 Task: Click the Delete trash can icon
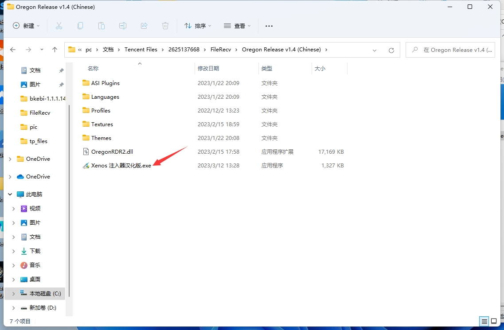pos(165,26)
